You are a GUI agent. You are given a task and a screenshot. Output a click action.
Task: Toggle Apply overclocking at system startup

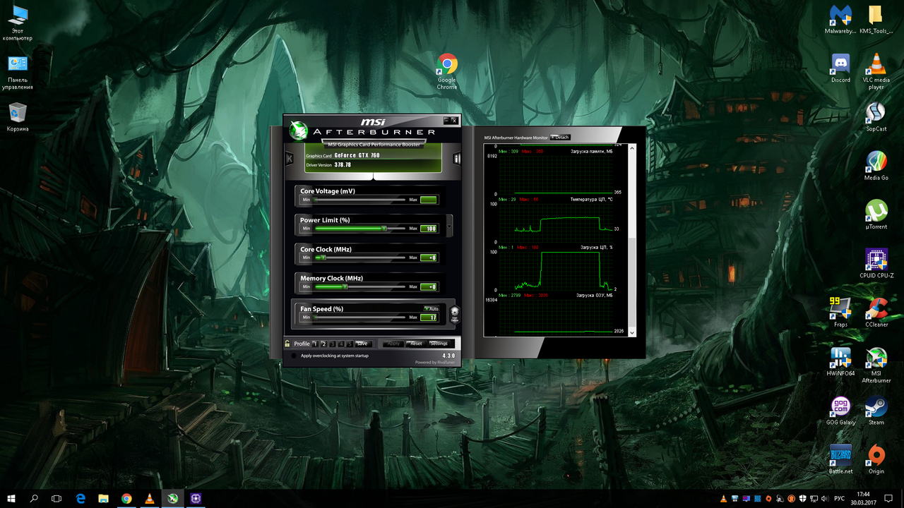point(294,356)
